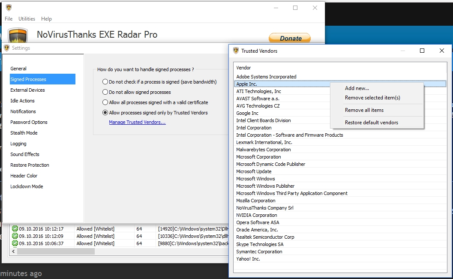Click the Donate button
Screen dimensions: 453x279
pyautogui.click(x=290, y=38)
